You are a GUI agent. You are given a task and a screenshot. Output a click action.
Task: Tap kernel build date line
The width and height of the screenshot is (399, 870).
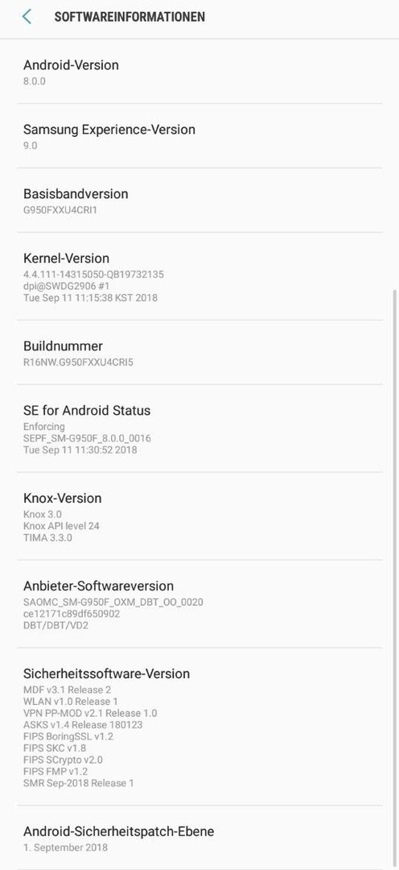click(x=90, y=298)
